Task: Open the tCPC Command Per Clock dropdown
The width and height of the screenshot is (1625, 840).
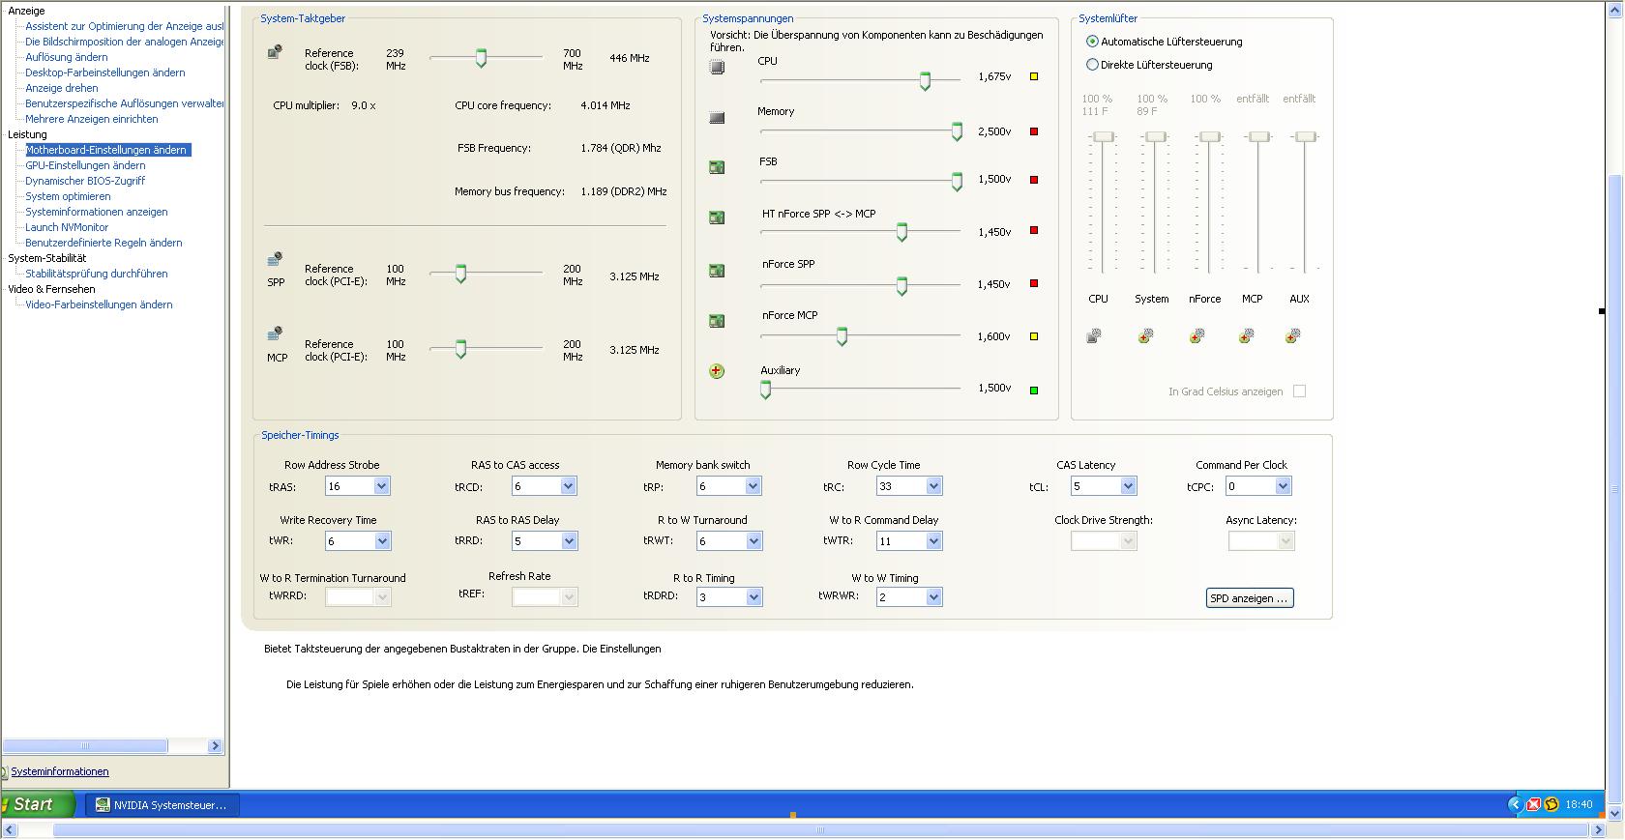Action: [x=1283, y=486]
